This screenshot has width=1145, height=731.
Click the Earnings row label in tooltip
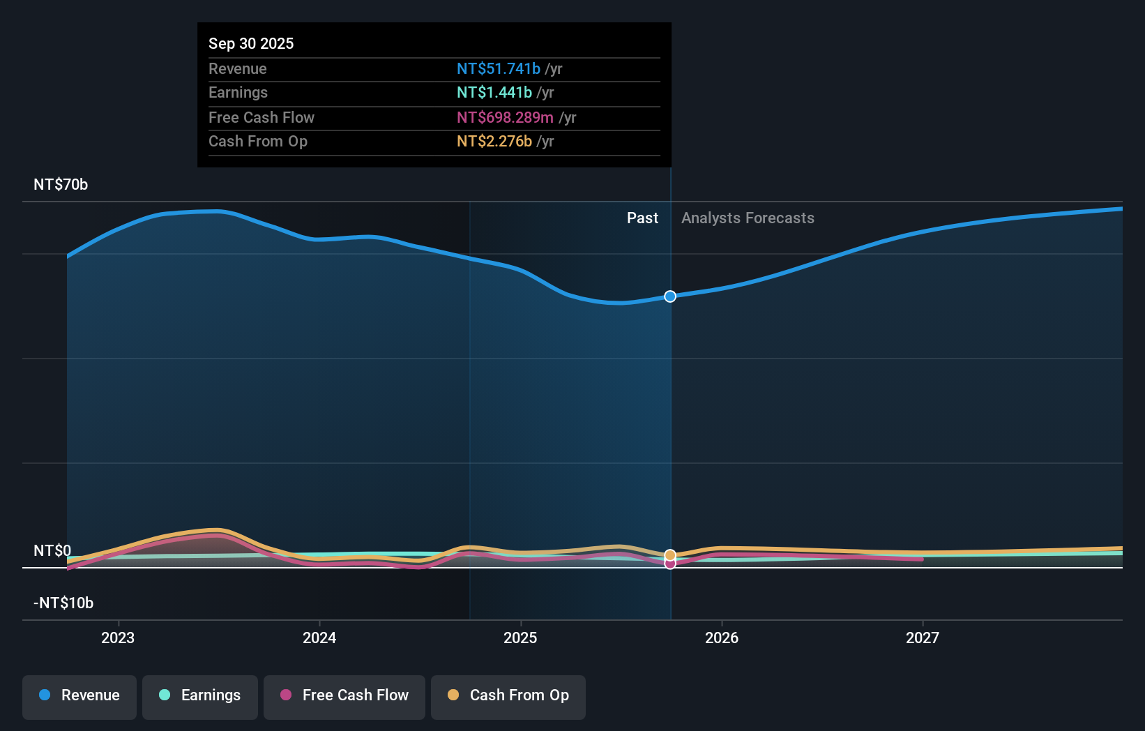(x=238, y=92)
